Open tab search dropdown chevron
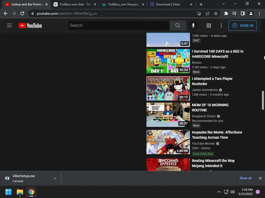 [x=223, y=4]
